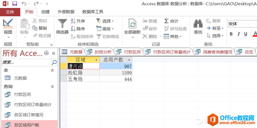Open the 总用户数 column filter arrow
The image size is (257, 128).
pyautogui.click(x=129, y=60)
